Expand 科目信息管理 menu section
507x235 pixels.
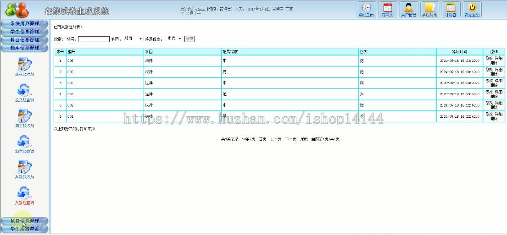coord(25,40)
